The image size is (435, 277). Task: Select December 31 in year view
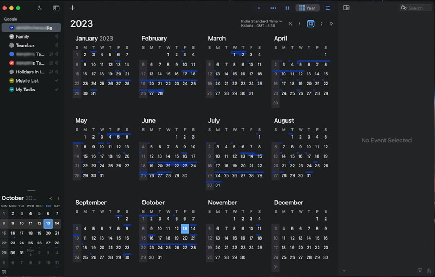275,267
